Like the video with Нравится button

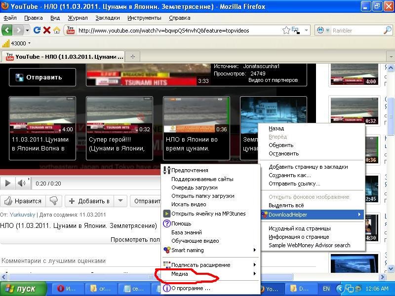point(23,201)
